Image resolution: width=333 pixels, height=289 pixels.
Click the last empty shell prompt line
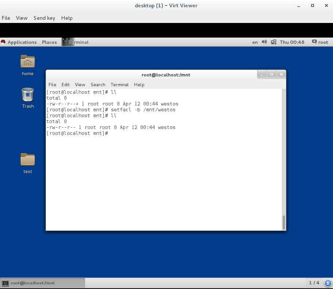[x=77, y=133]
